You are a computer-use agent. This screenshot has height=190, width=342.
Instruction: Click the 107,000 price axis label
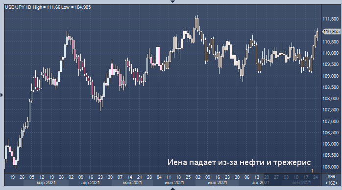[x=331, y=121]
